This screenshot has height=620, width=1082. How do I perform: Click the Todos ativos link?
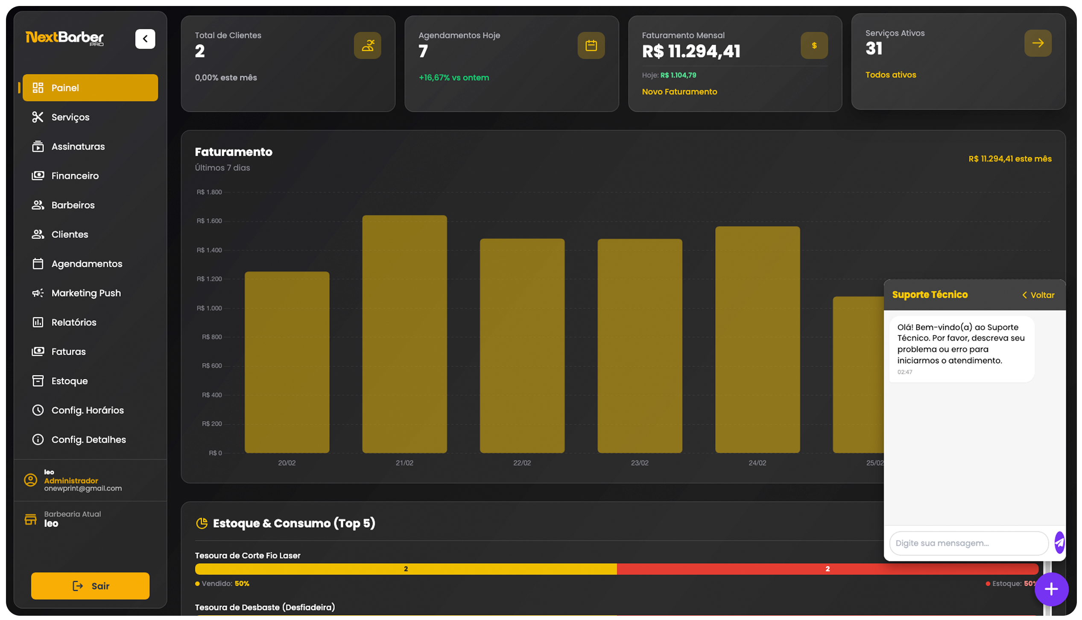pos(891,75)
